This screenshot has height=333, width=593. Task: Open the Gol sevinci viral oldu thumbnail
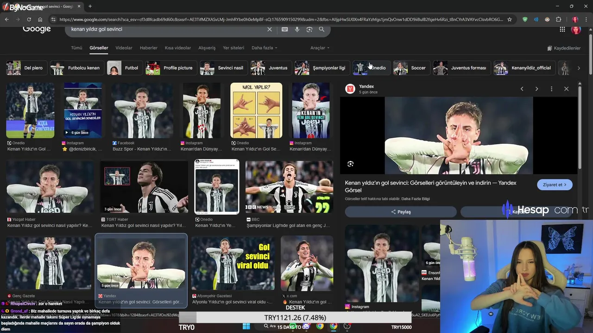click(233, 264)
